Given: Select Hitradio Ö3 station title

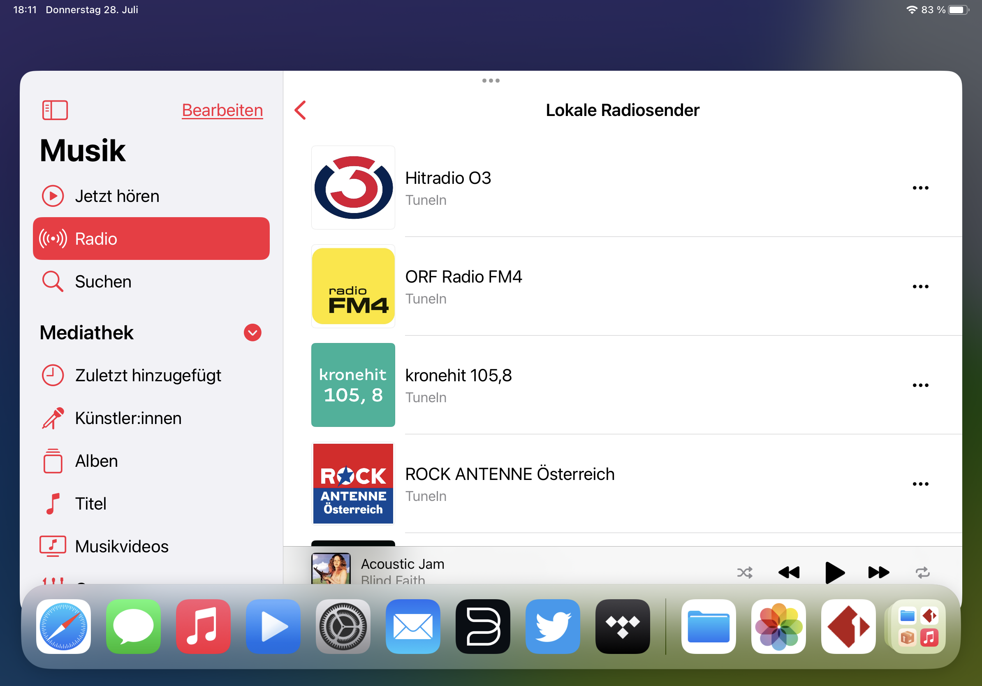Looking at the screenshot, I should pyautogui.click(x=448, y=178).
